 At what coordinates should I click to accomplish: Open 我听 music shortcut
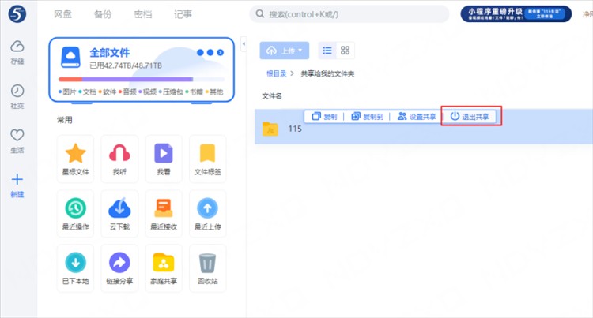pyautogui.click(x=119, y=159)
